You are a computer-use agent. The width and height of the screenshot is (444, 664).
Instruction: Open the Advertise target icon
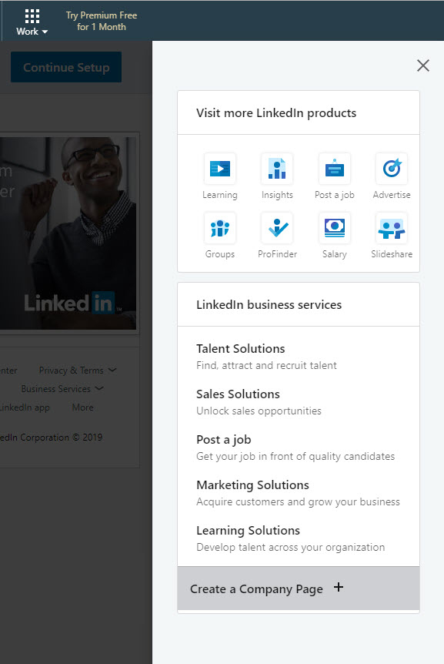(x=392, y=169)
